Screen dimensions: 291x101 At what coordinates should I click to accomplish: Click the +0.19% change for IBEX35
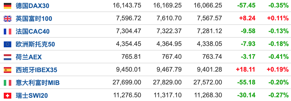point(278,69)
